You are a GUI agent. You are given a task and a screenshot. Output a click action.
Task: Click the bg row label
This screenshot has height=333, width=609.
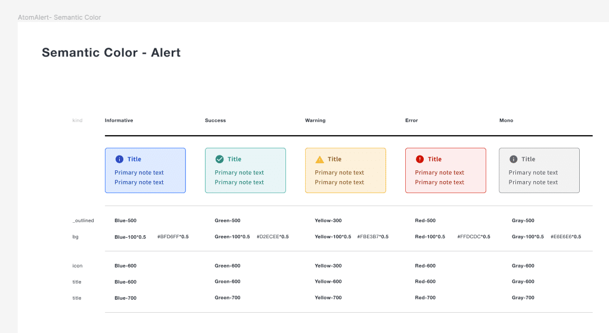[75, 236]
